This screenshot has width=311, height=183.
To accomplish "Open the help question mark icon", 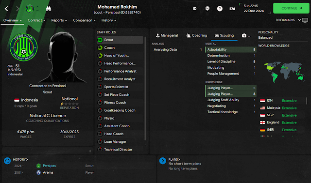I will 220,9.
